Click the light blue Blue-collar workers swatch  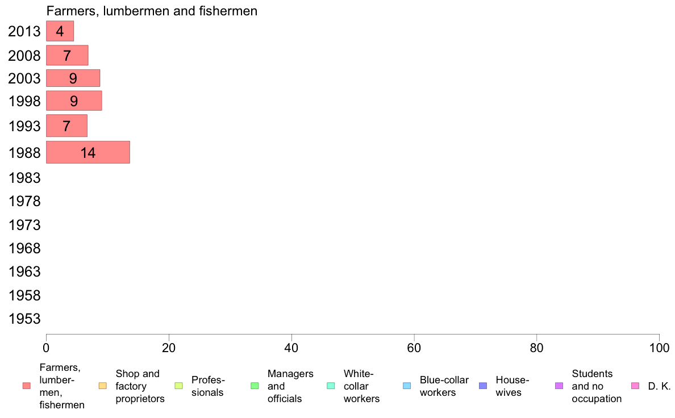407,386
